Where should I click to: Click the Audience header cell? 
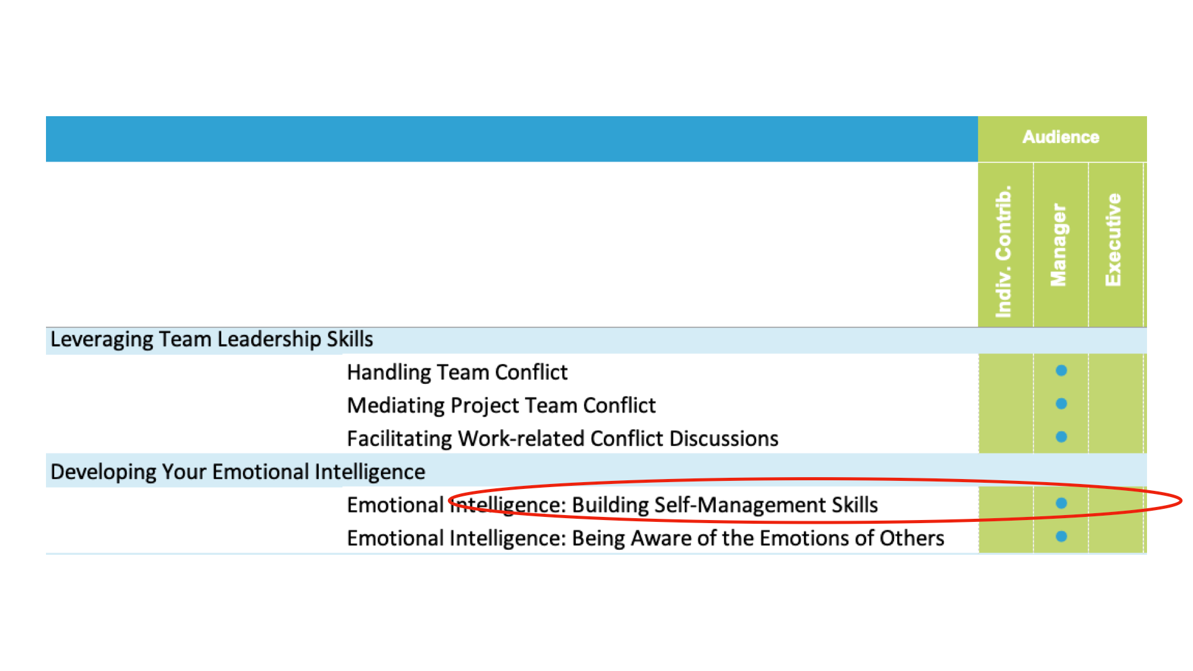tap(1062, 139)
